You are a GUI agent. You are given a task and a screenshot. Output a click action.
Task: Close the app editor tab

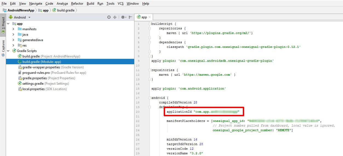click(x=150, y=17)
